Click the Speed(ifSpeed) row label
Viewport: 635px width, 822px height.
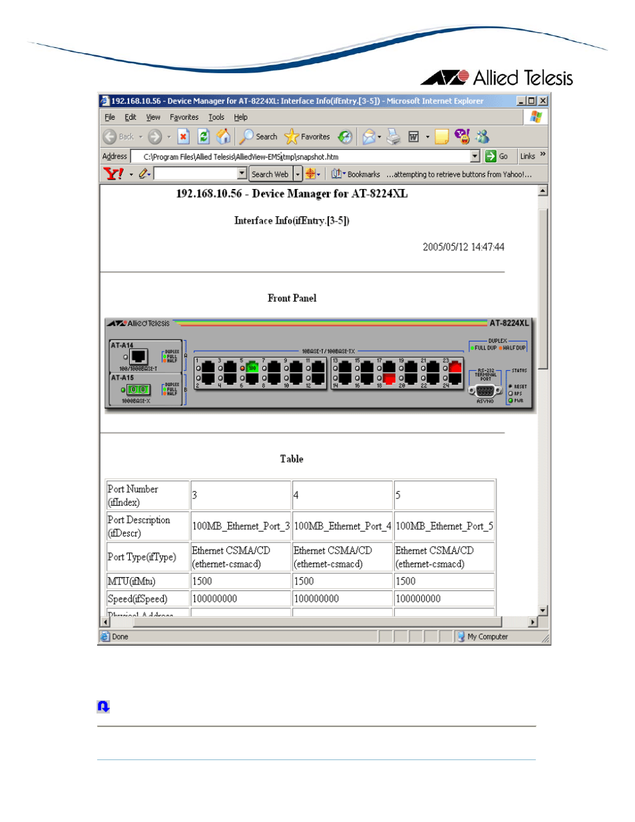pos(137,598)
